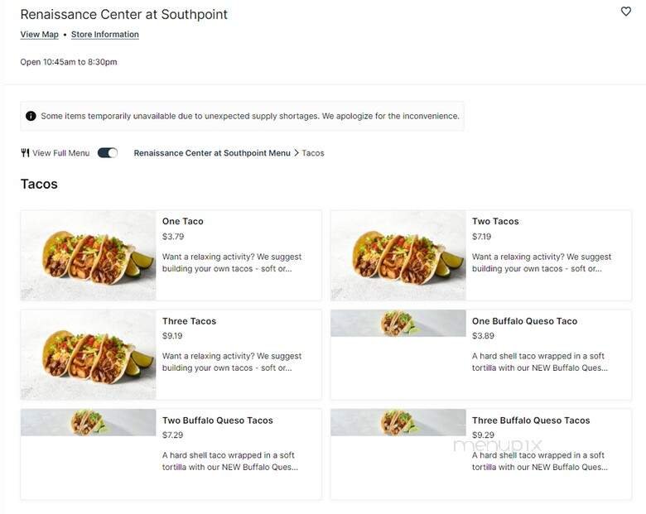Click the Three Tacos image
The height and width of the screenshot is (514, 646).
point(88,354)
